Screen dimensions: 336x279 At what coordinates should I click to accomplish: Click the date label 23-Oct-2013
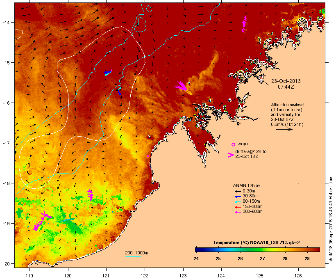286,81
